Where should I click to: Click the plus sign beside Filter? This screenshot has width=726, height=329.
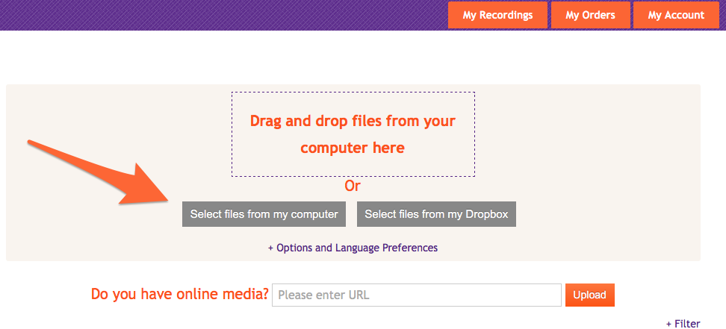[668, 324]
